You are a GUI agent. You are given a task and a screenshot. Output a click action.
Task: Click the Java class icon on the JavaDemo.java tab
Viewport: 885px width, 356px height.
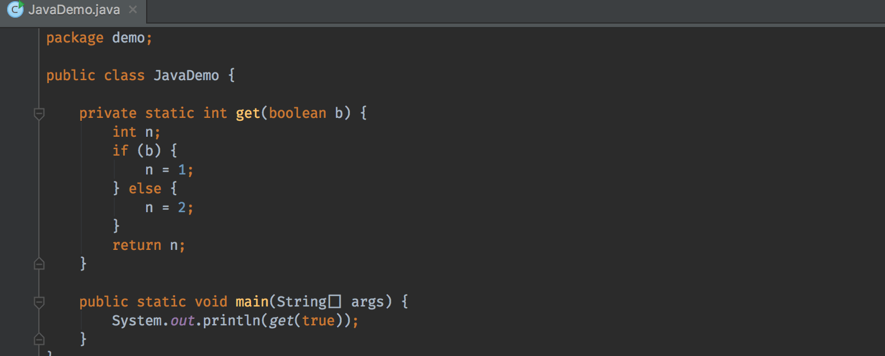(15, 9)
